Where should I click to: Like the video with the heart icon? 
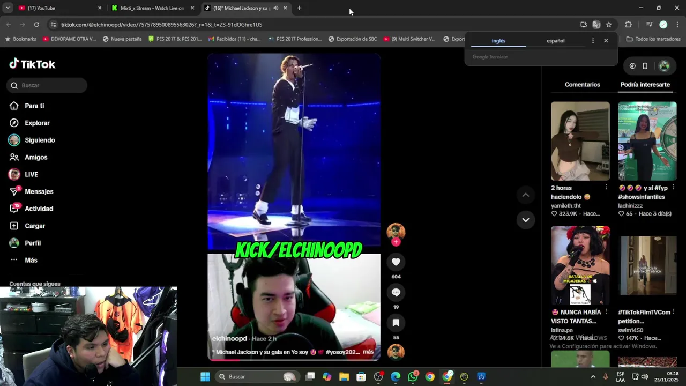(396, 262)
